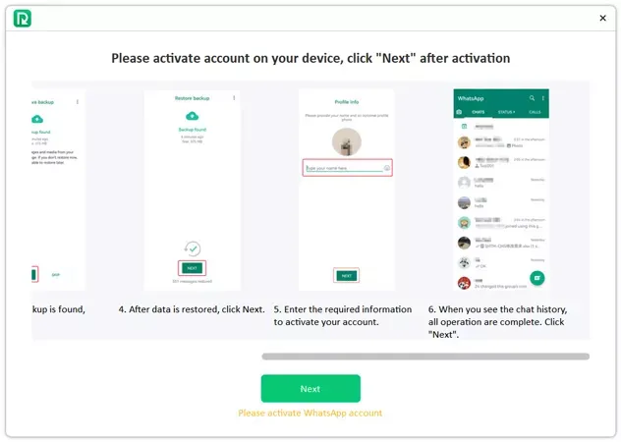Click the Restore backup screenshot thumbnail

[192, 191]
